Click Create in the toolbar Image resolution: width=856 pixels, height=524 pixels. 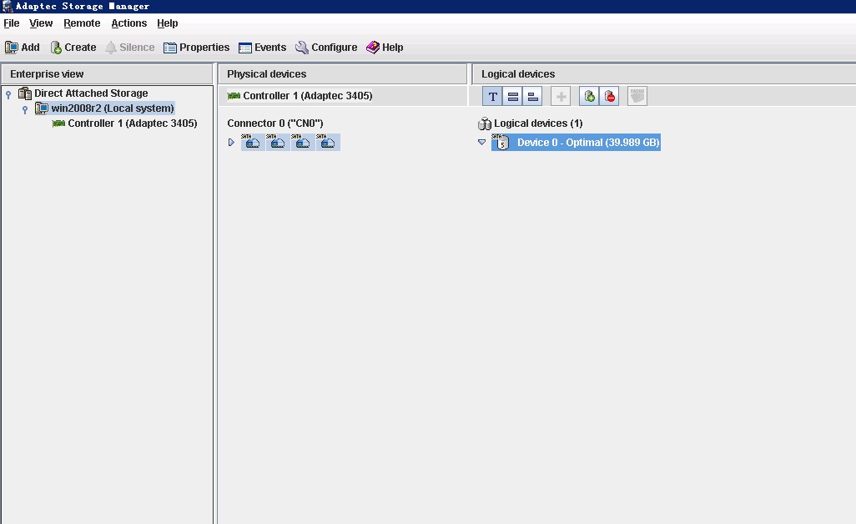coord(73,48)
